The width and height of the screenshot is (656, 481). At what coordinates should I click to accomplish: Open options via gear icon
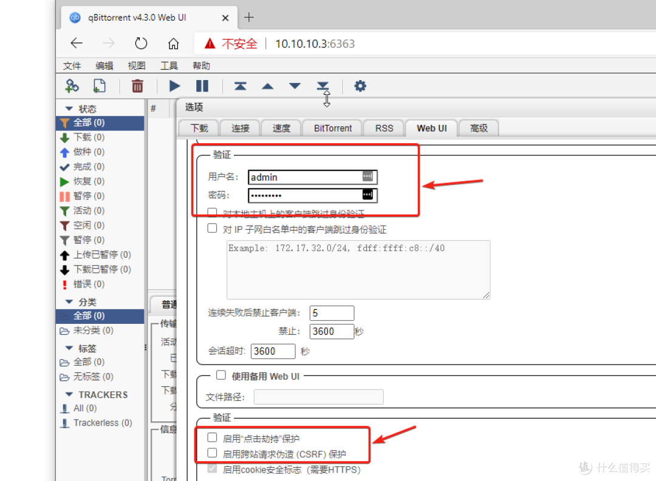click(360, 86)
